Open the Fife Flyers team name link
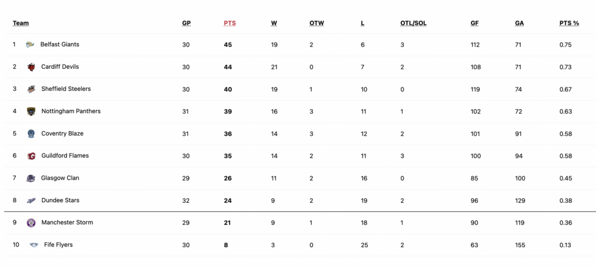Viewport: 596px width, 268px height. tap(58, 245)
